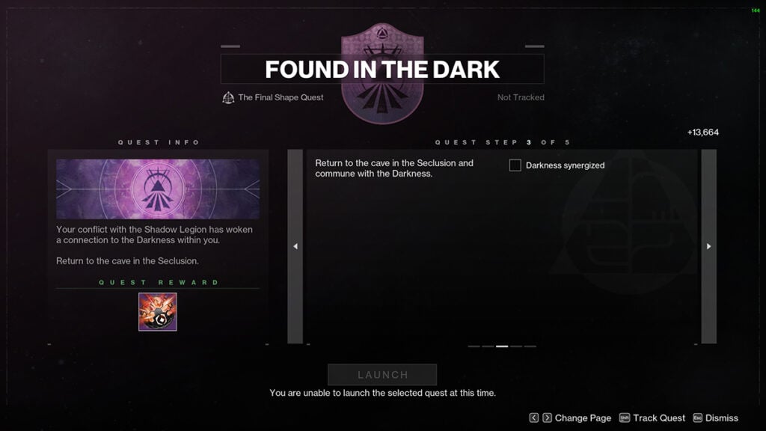The height and width of the screenshot is (431, 766).
Task: Click the Track Quest key icon
Action: pos(625,418)
